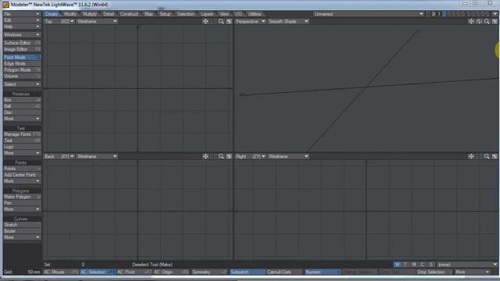Switch to Polygon Mode selection
This screenshot has height=281, width=500.
(22, 69)
